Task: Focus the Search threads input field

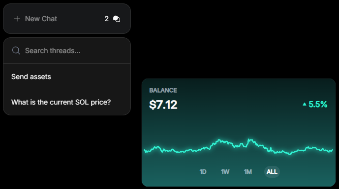Action: pyautogui.click(x=67, y=51)
